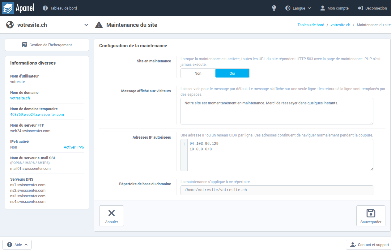Click the question mark Aide icon
391x252 pixels.
(10, 245)
